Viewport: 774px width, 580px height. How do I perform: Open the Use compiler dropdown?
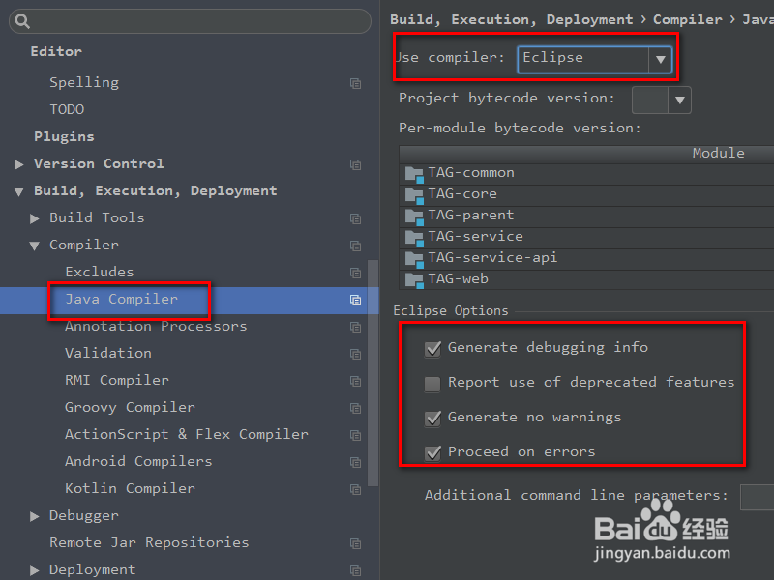(659, 59)
